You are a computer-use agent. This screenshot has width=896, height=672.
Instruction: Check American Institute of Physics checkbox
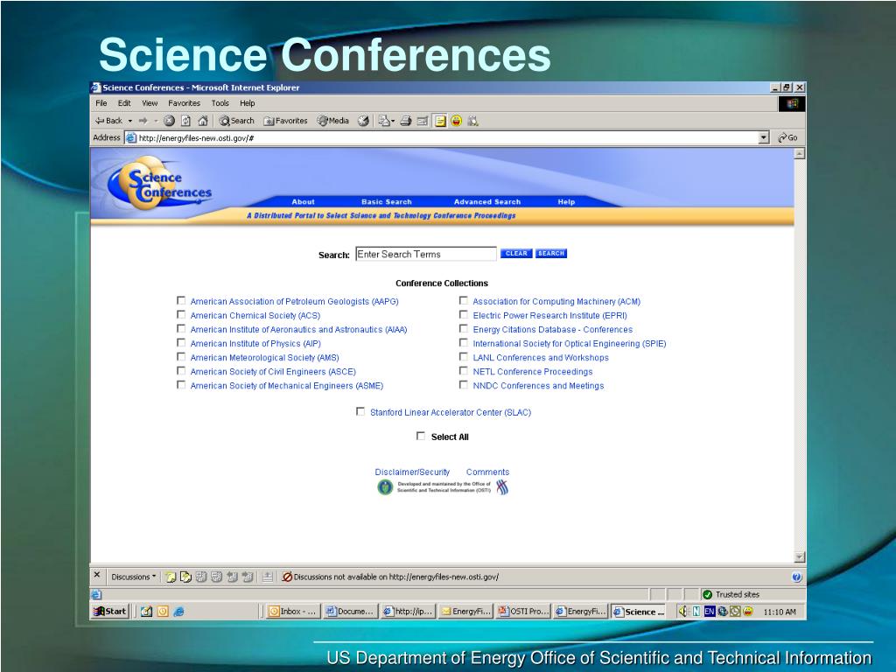181,343
